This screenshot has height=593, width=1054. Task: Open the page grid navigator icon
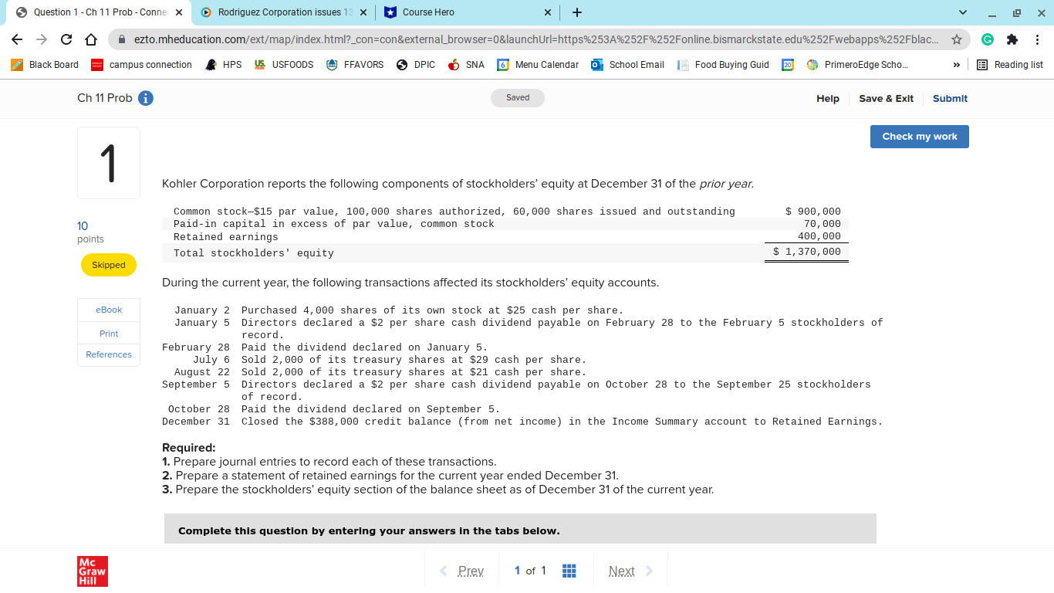(569, 570)
